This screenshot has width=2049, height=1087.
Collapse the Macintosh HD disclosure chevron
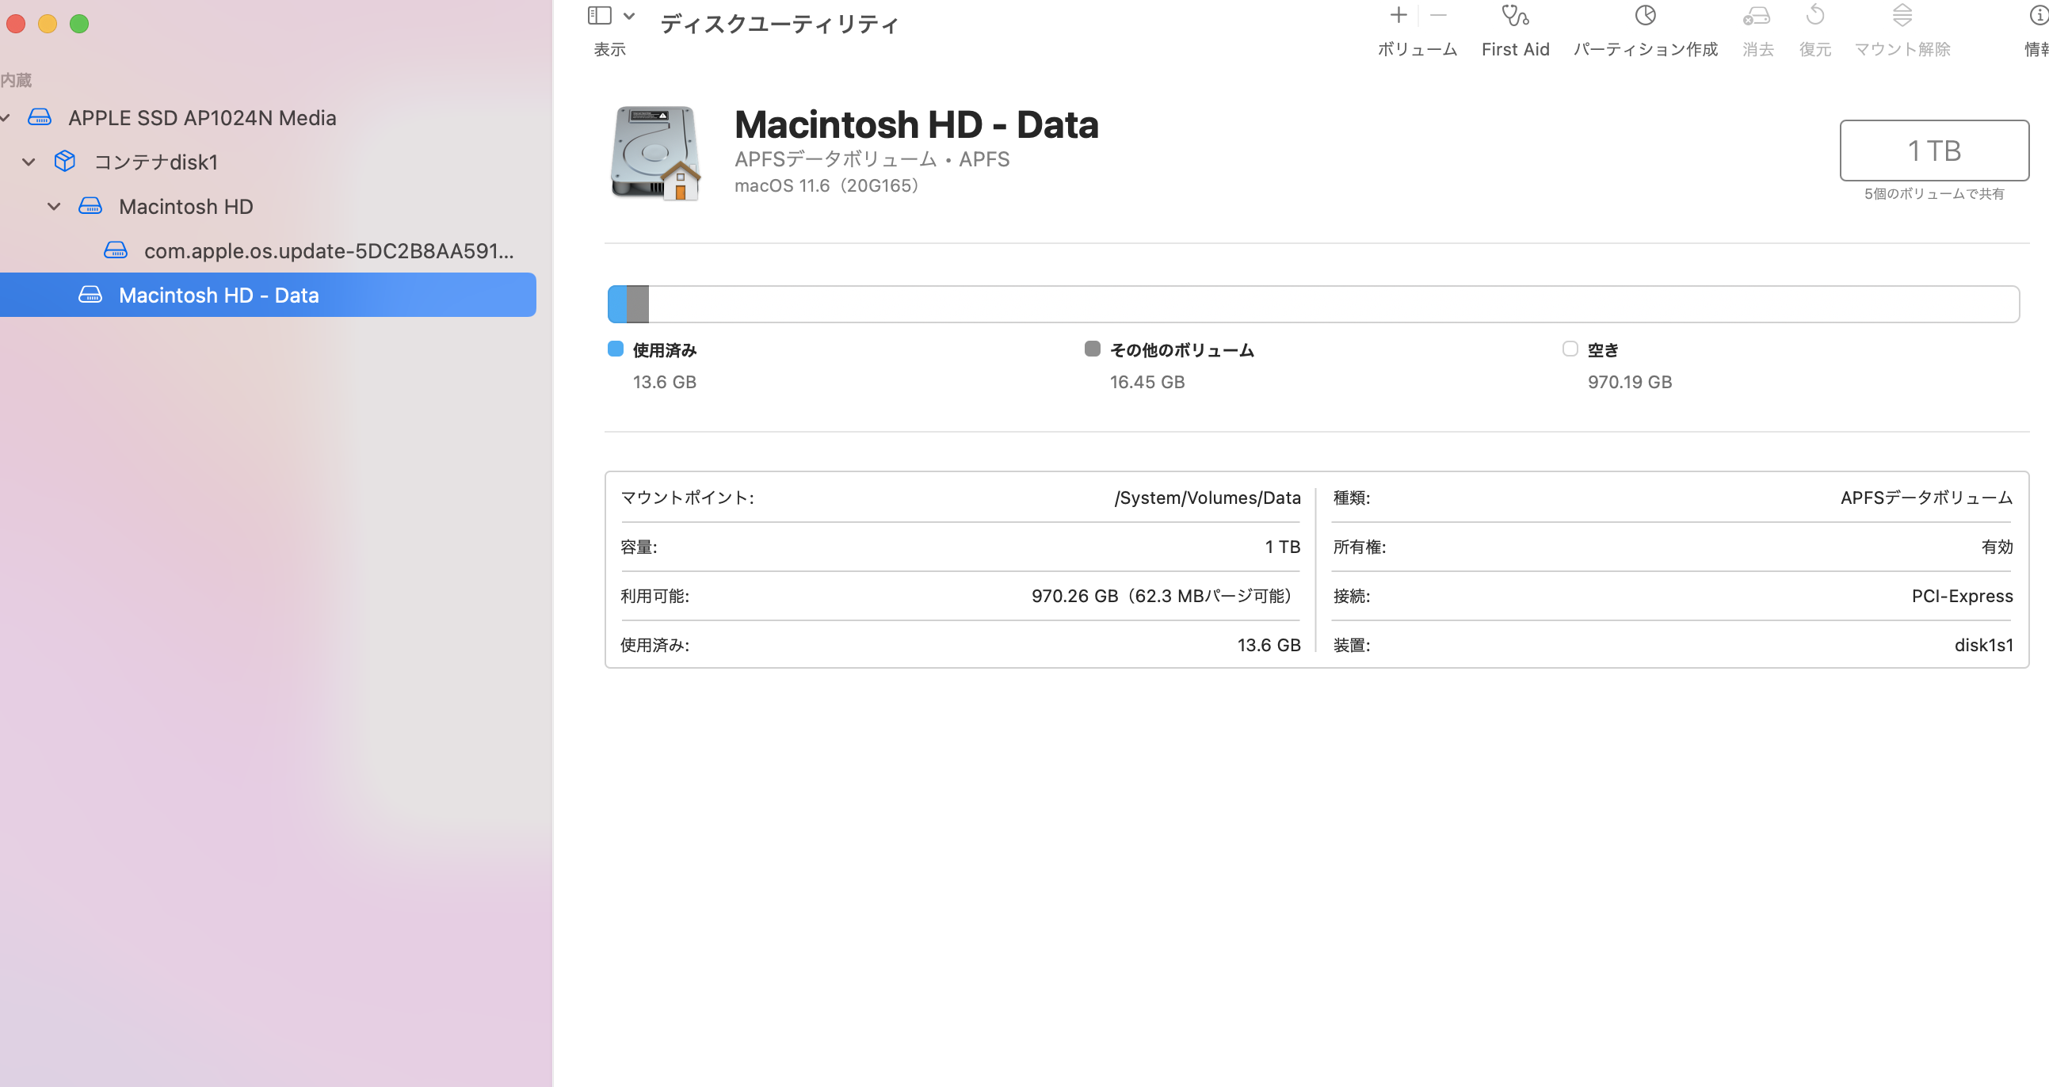click(x=54, y=207)
